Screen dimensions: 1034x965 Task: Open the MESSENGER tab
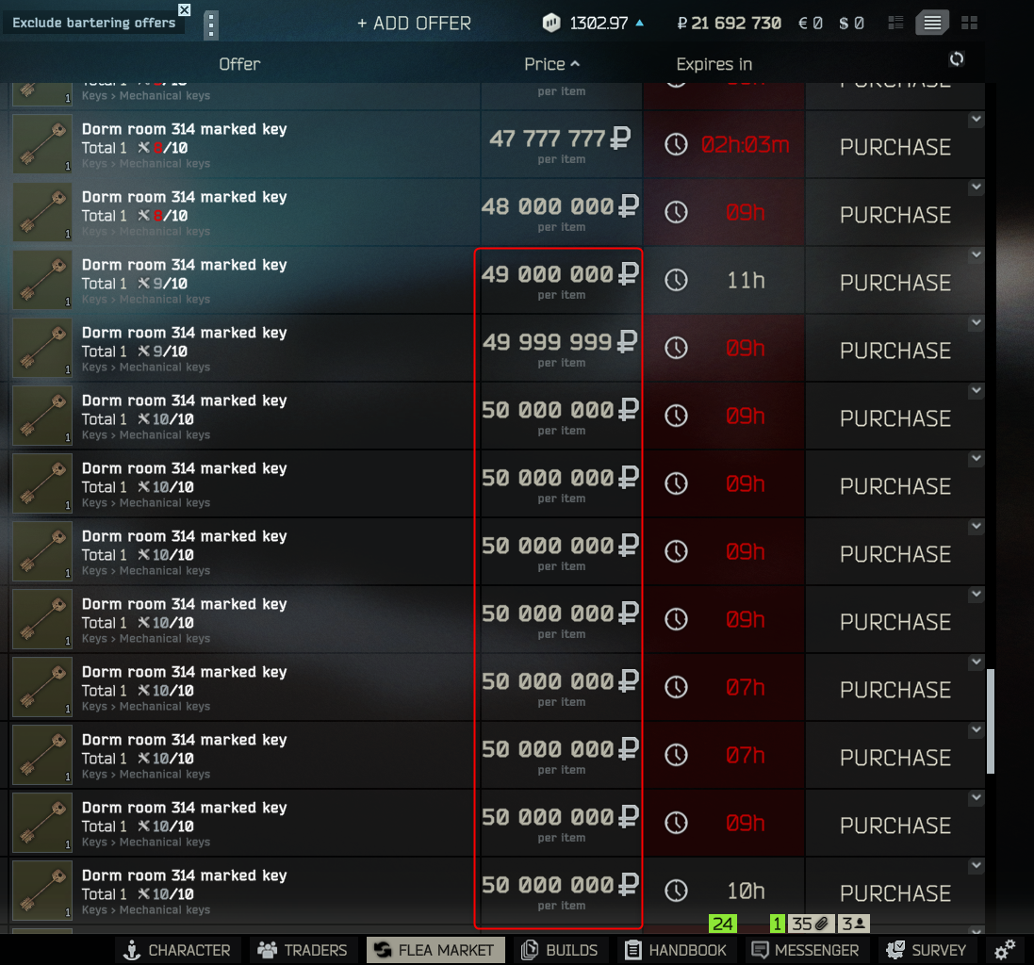click(x=806, y=950)
